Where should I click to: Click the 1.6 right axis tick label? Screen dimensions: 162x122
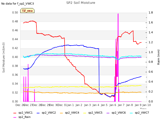[x=151, y=23]
